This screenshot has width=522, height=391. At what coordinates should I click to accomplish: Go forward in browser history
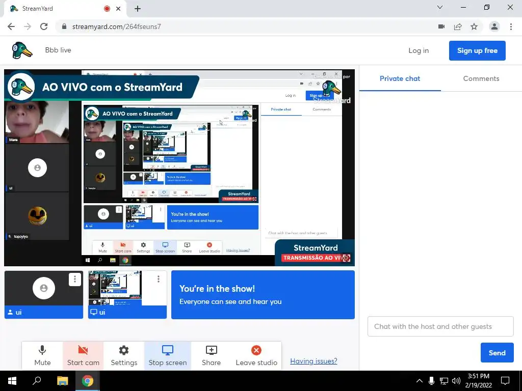[x=28, y=26]
